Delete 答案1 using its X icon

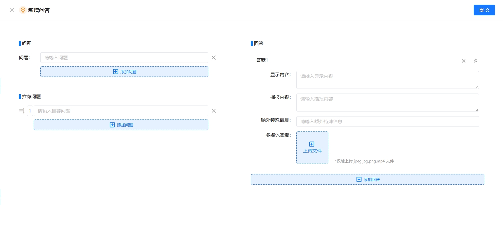[x=463, y=61]
